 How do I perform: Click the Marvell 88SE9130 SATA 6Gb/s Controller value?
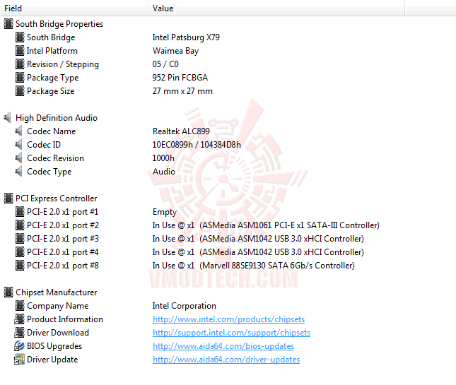[253, 266]
